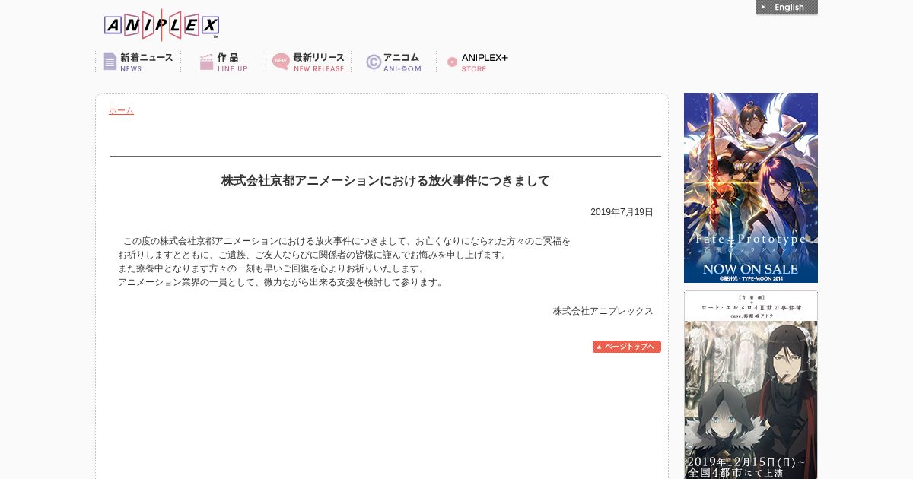Viewport: 913px width, 479px height.
Task: Click the line starting この度の株式会社京都アニメーション
Action: tap(347, 241)
